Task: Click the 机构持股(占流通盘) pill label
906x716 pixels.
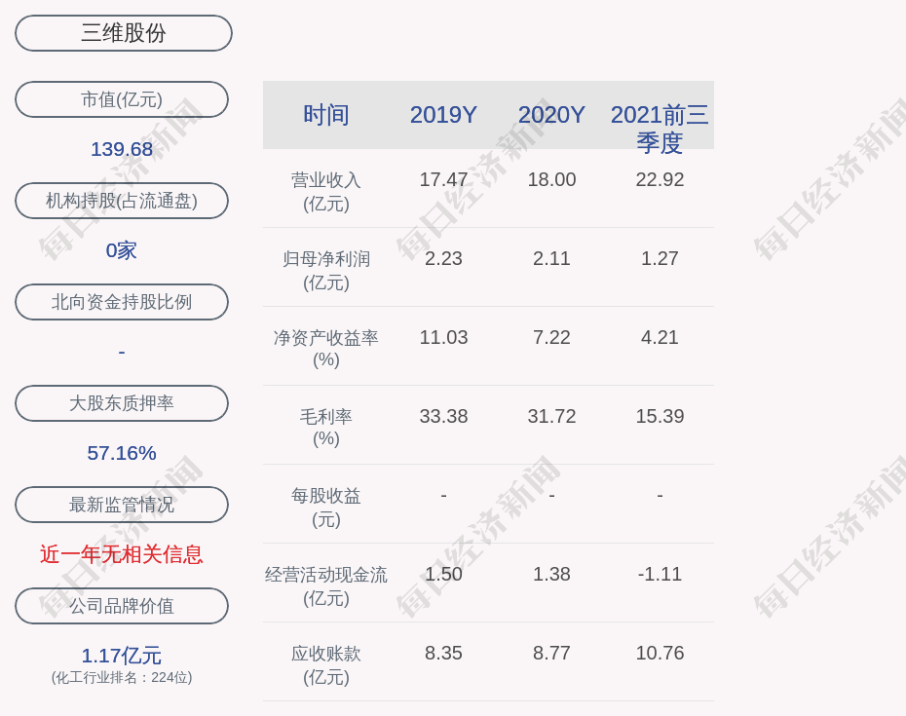Action: (122, 201)
